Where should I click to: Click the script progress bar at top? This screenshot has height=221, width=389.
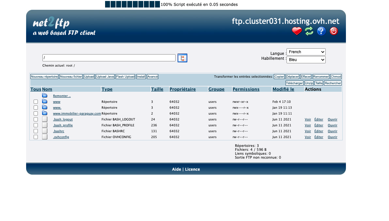click(x=132, y=4)
